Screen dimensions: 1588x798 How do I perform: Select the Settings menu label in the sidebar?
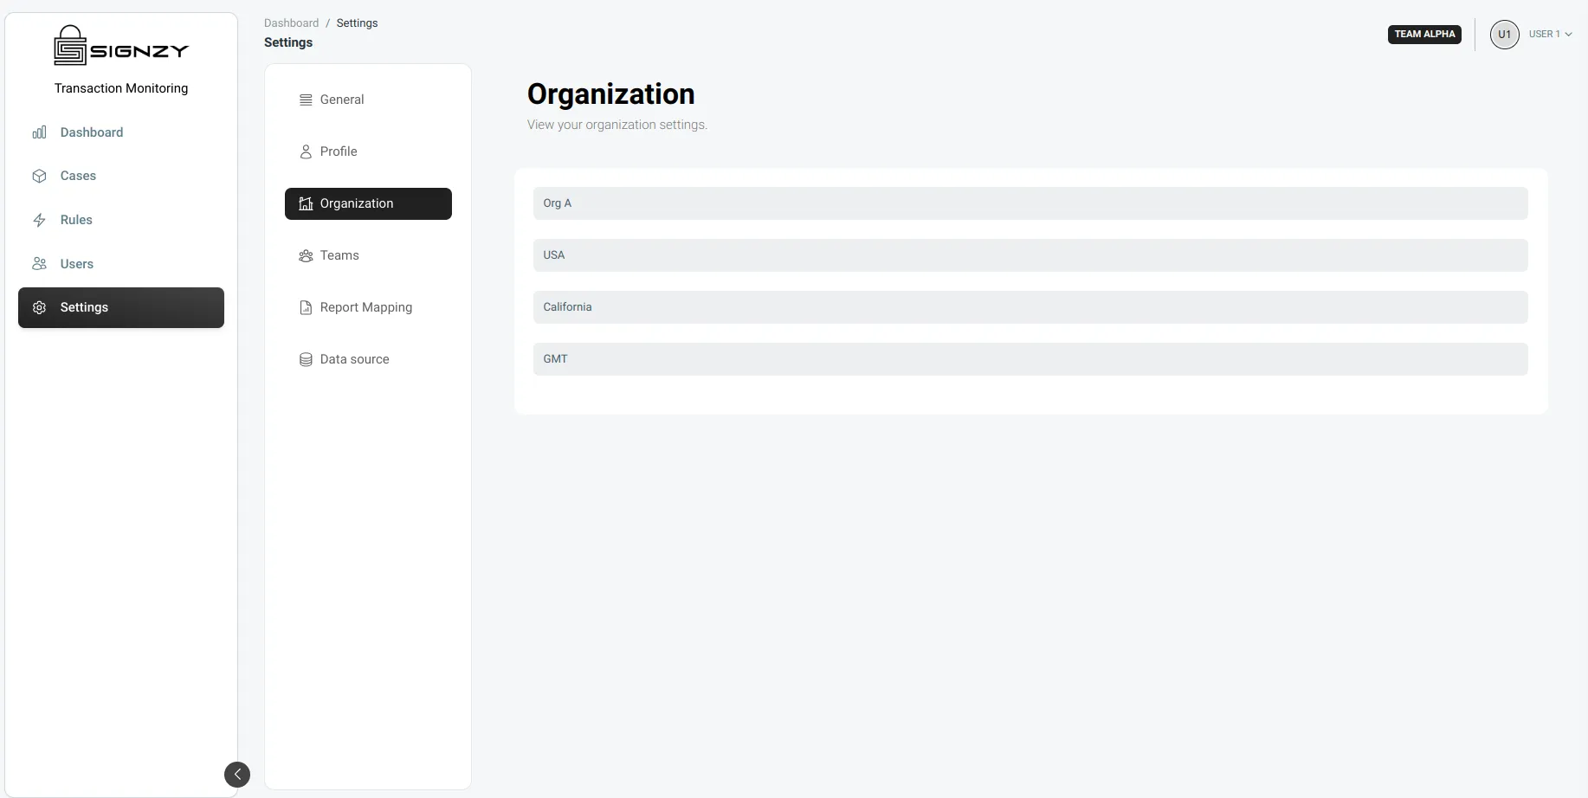click(x=84, y=307)
